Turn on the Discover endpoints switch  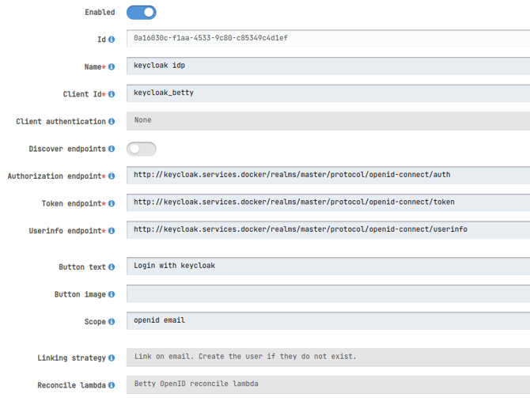click(x=142, y=149)
